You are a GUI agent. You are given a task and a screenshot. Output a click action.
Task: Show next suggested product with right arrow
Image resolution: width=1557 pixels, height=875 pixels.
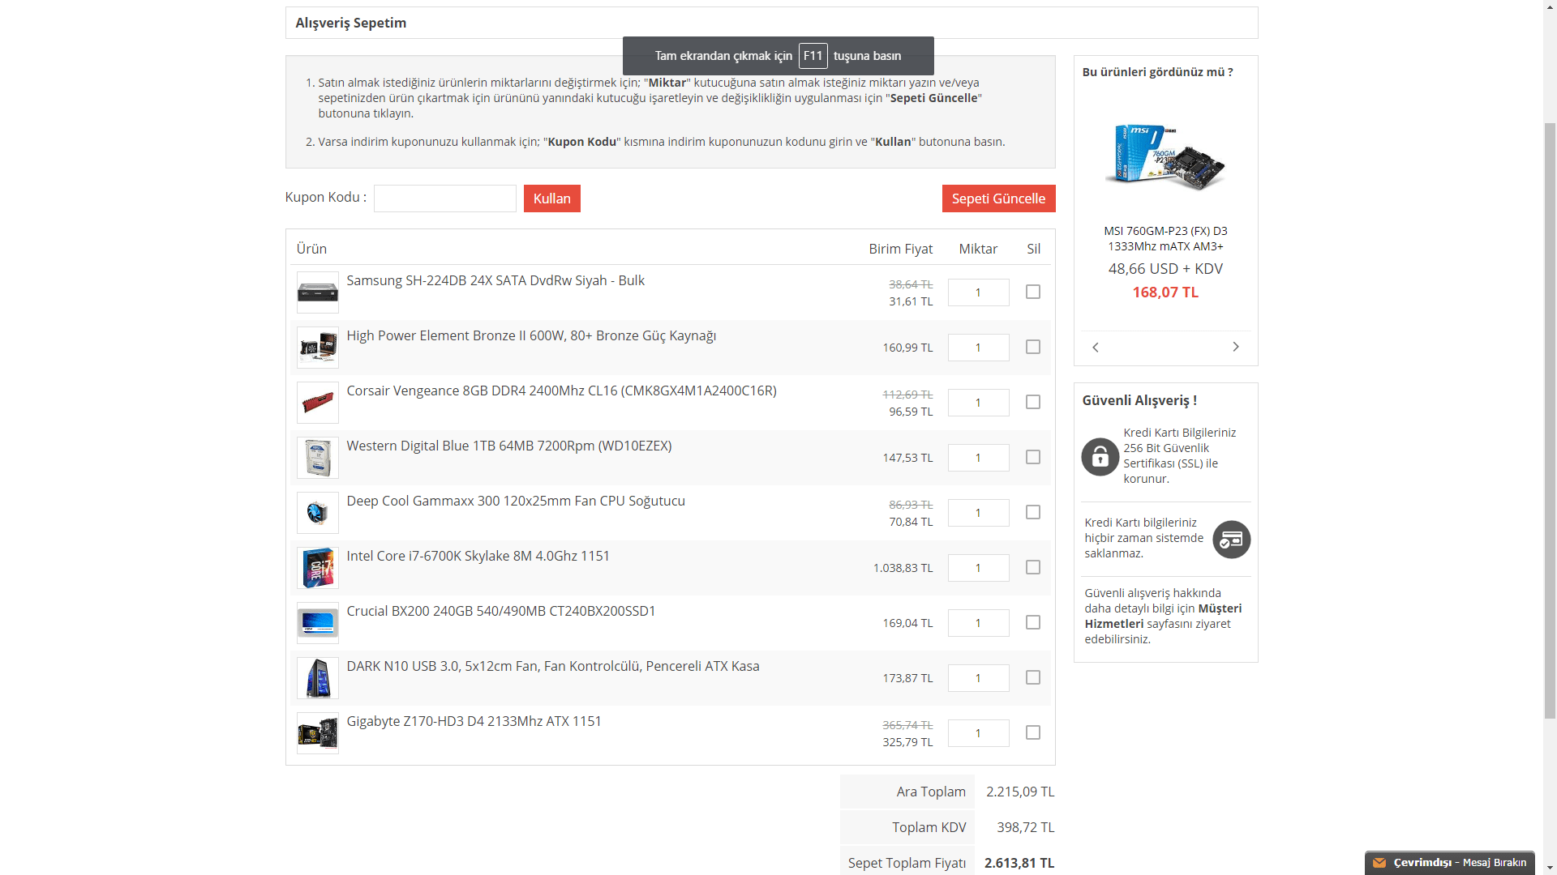click(x=1235, y=347)
